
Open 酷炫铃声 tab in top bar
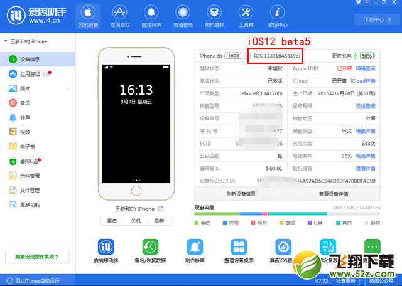click(x=151, y=16)
